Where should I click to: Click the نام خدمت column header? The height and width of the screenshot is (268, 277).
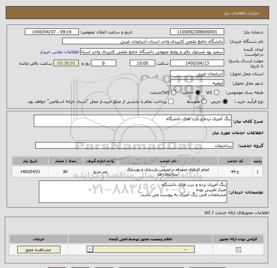point(168,161)
